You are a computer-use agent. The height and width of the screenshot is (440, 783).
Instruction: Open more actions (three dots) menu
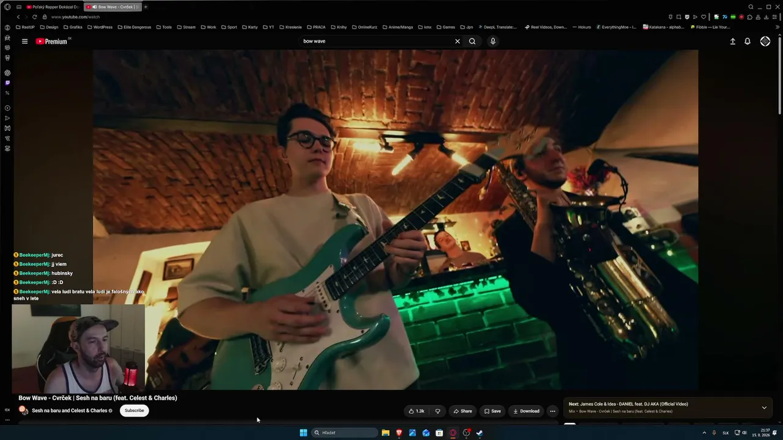(x=552, y=411)
